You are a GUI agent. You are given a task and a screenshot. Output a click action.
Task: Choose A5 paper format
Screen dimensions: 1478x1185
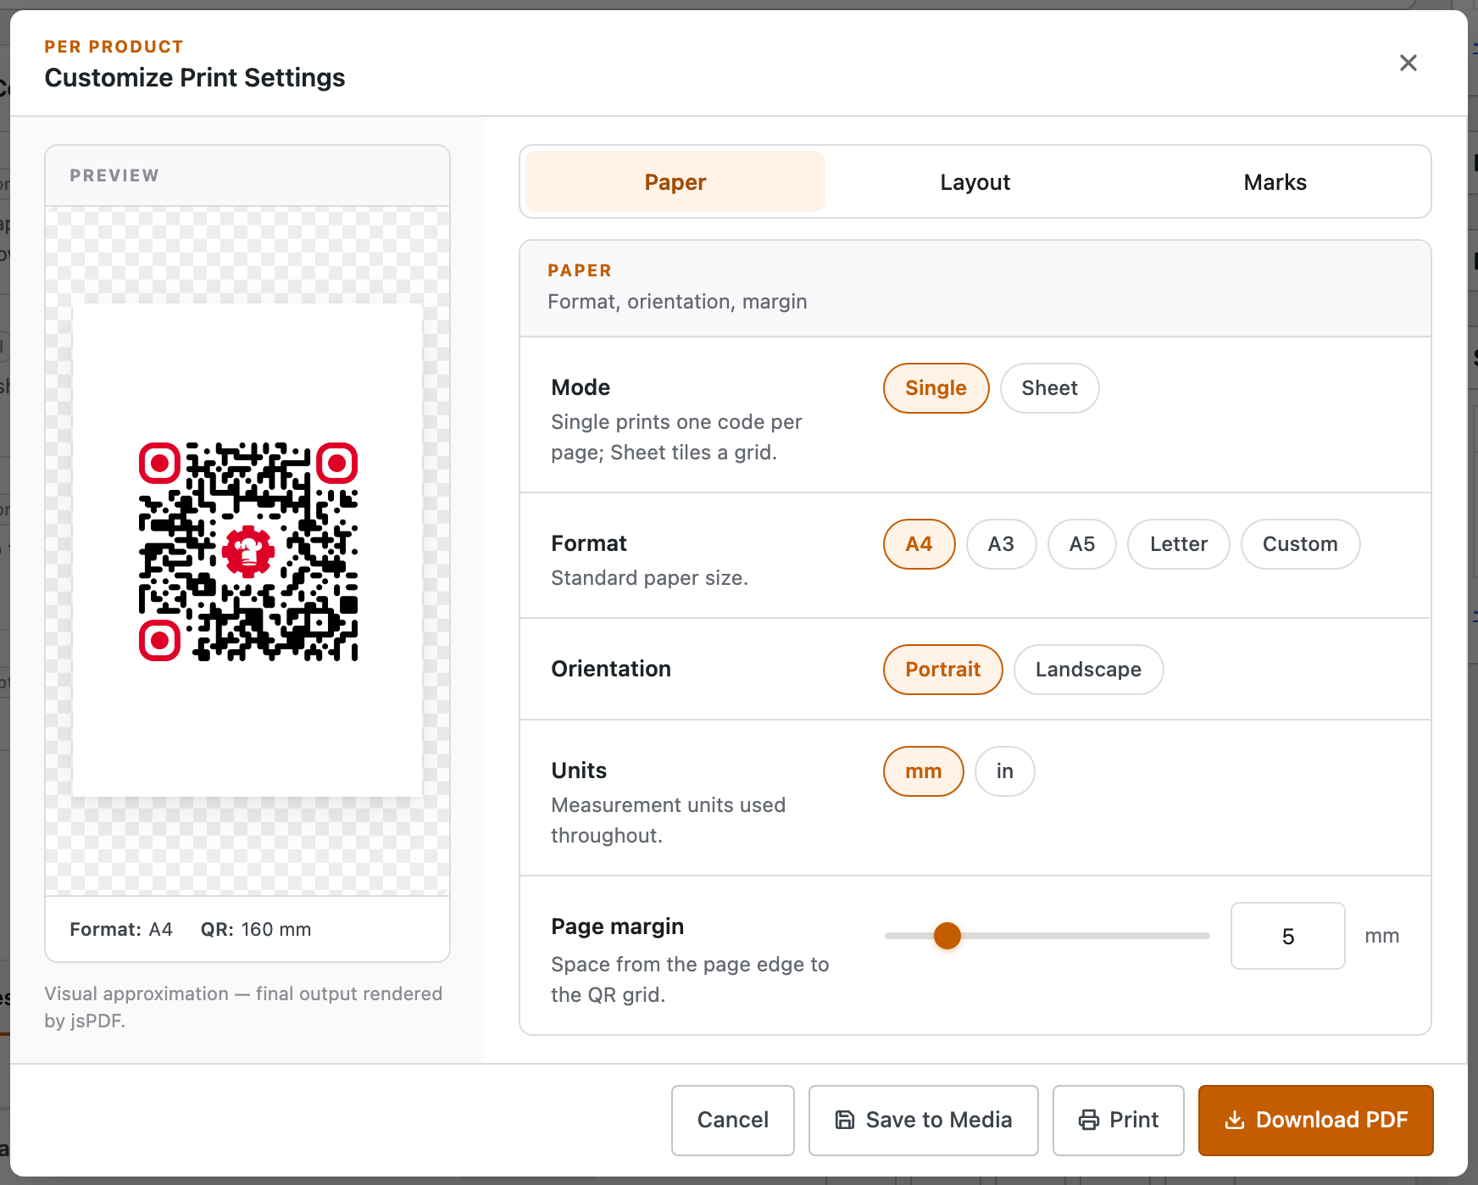click(1081, 544)
